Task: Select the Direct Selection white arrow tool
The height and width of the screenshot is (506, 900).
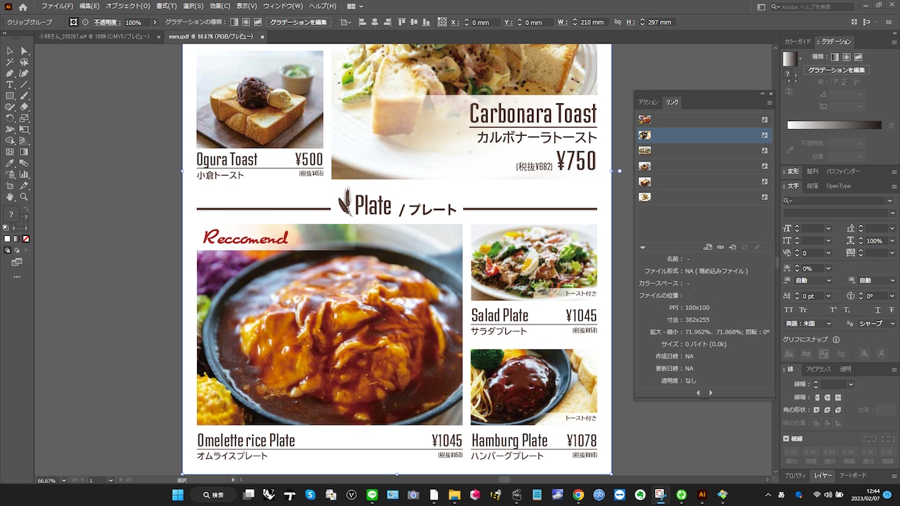Action: tap(24, 52)
